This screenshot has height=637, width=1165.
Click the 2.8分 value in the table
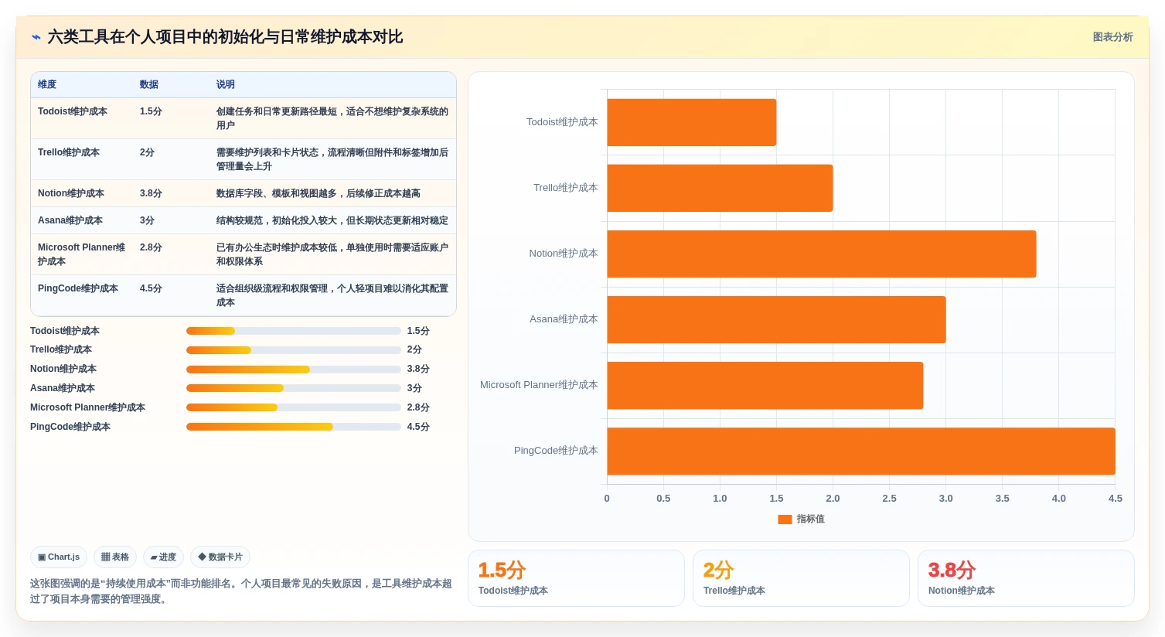[151, 247]
